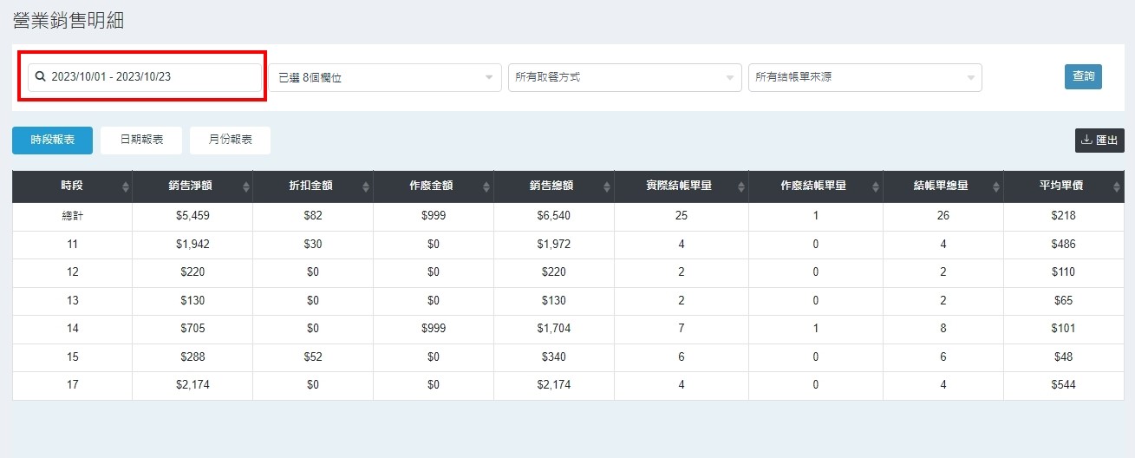This screenshot has width=1135, height=458.
Task: Select the 時段報表 tab
Action: 52,140
